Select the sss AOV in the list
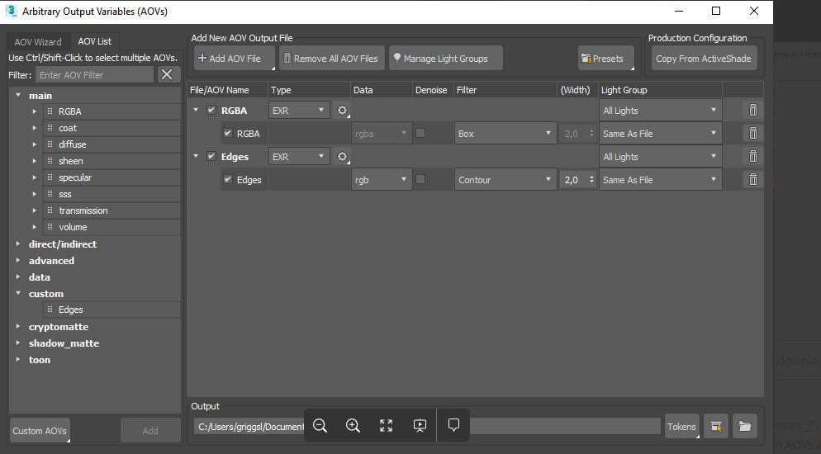Viewport: 821px width, 454px height. (x=112, y=194)
